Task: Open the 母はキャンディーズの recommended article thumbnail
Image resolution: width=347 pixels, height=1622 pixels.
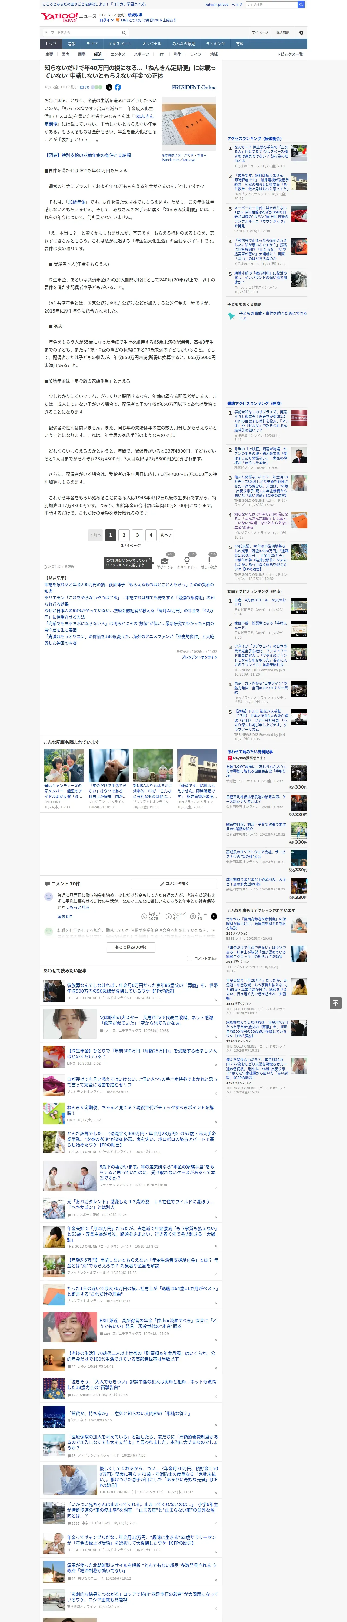Action: (64, 765)
